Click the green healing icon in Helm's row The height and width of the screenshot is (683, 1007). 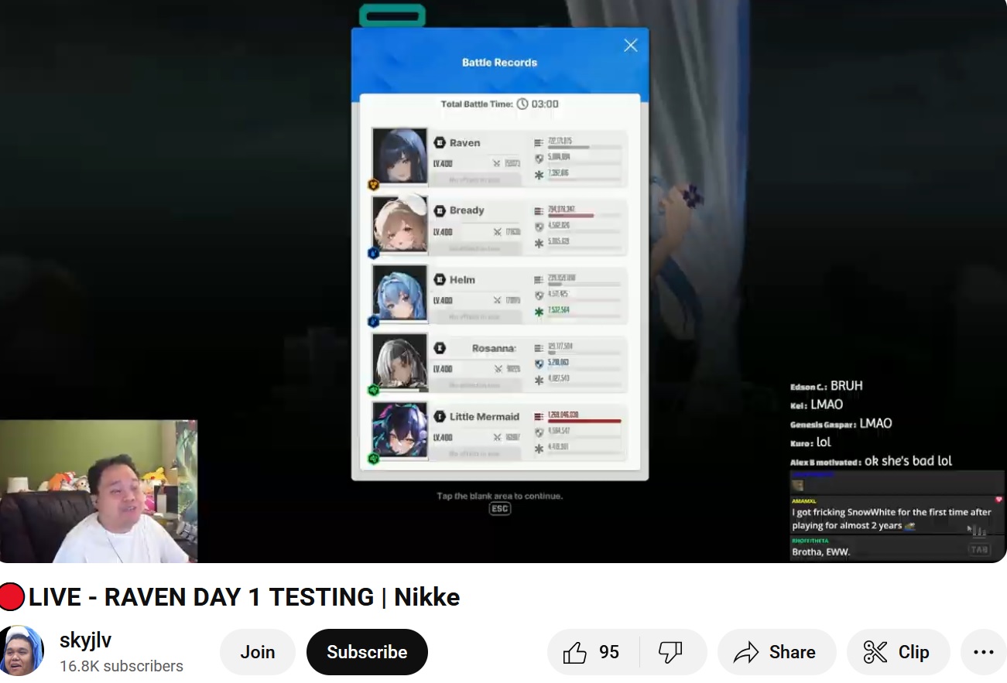[x=539, y=312]
